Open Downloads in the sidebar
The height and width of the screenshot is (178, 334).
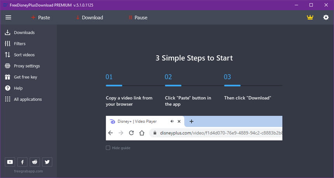[x=19, y=32]
